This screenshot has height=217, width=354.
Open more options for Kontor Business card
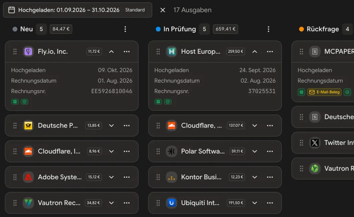pos(270,177)
